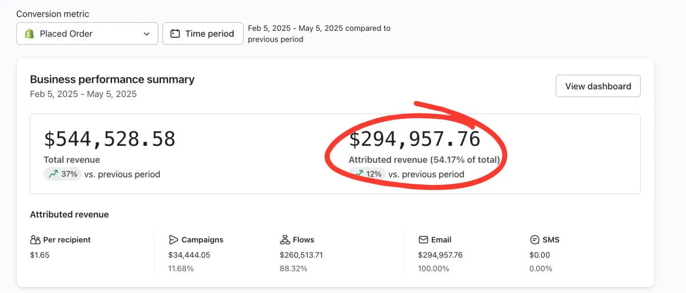Screen dimensions: 686x293
Task: Select the Email channel label
Action: click(x=441, y=240)
